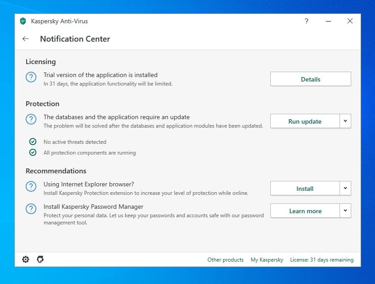Click the question icon beside Internet Explorer recommendation

click(x=31, y=186)
